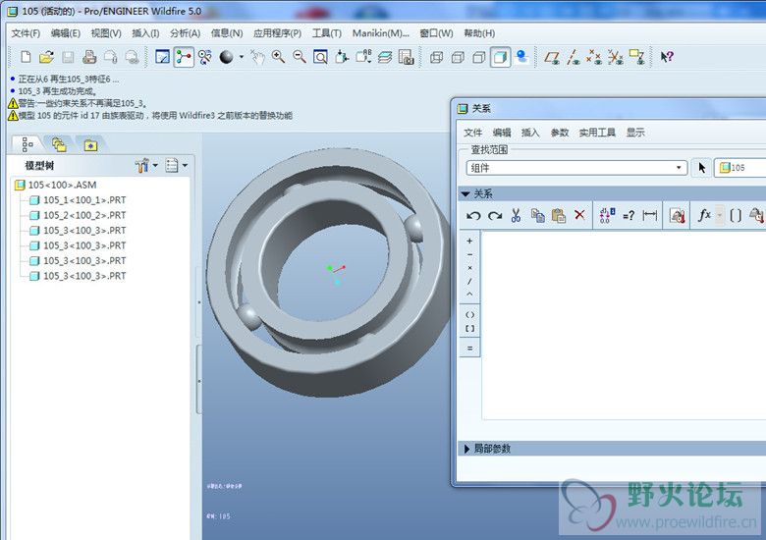Open the saved view list icon
This screenshot has width=766, height=540.
click(x=363, y=57)
